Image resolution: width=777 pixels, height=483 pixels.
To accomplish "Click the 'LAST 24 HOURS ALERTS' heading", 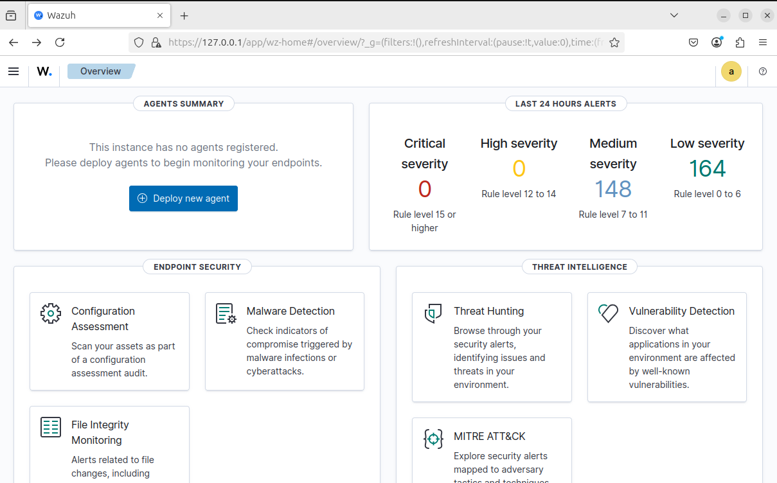I will click(x=566, y=103).
